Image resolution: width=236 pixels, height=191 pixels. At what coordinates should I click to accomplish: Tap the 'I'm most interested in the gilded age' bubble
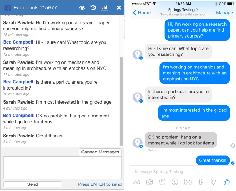tap(194, 113)
